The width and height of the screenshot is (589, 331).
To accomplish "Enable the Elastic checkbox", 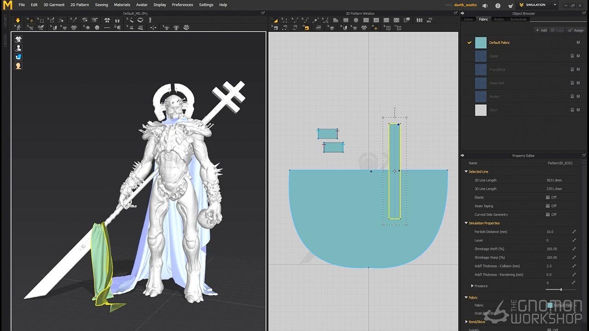I will (548, 197).
